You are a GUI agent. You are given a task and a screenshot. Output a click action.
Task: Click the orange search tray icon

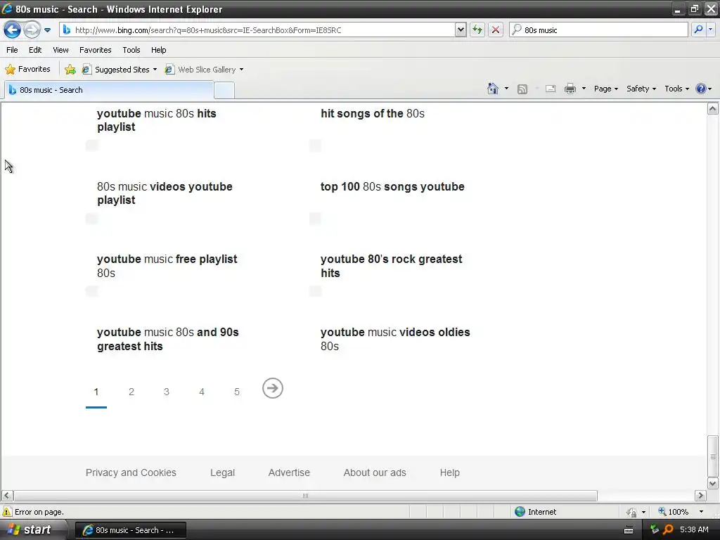(x=668, y=530)
